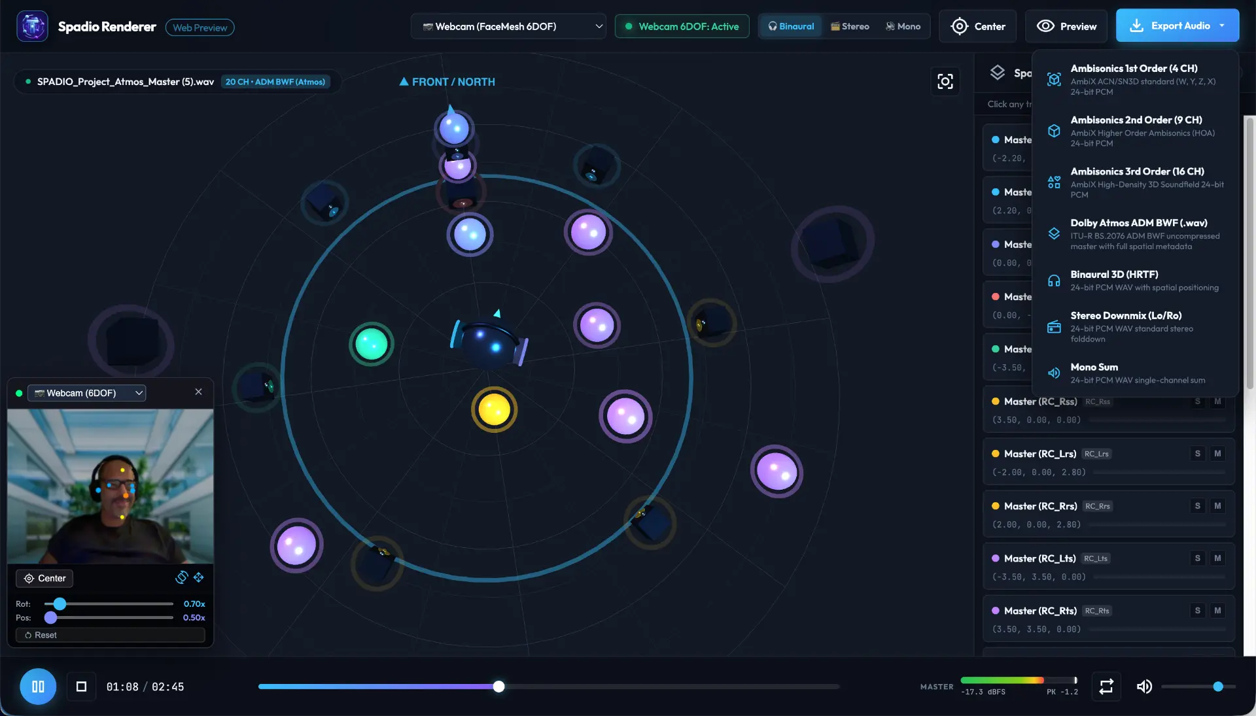Click the (3.50, 3.50, 0.00) coordinates text

coord(1037,629)
